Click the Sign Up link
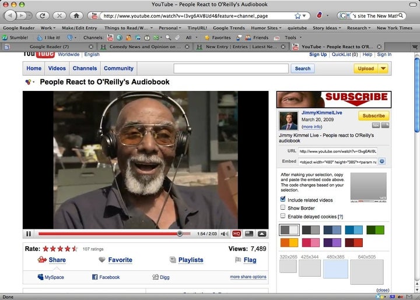Image resolution: width=420 pixels, height=300 pixels. [318, 55]
